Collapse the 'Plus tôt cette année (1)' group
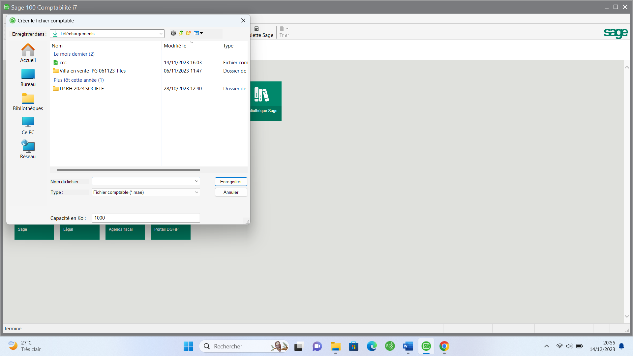633x356 pixels. point(78,80)
